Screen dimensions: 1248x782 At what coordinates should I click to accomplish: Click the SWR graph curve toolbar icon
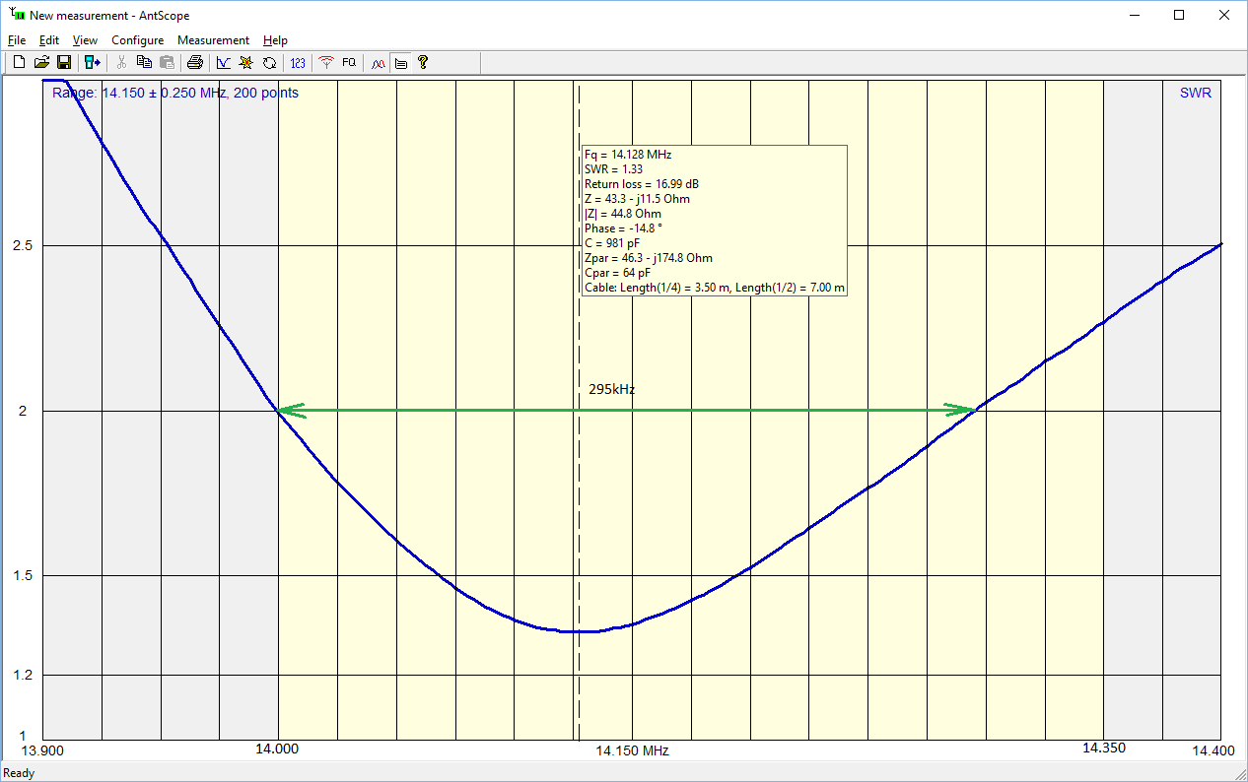pyautogui.click(x=223, y=63)
